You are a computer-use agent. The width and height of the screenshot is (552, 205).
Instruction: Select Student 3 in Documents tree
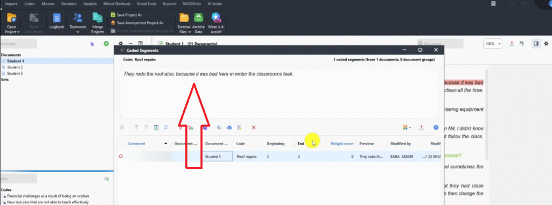pos(15,74)
